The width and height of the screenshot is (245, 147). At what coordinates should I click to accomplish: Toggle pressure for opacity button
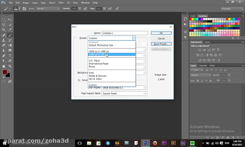tap(85, 9)
